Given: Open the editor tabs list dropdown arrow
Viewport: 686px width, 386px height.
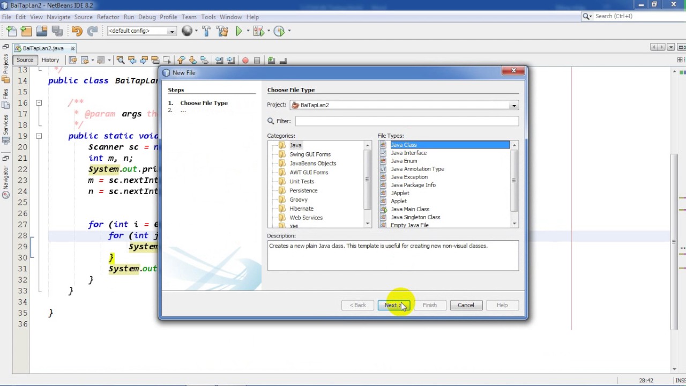Looking at the screenshot, I should [x=672, y=47].
